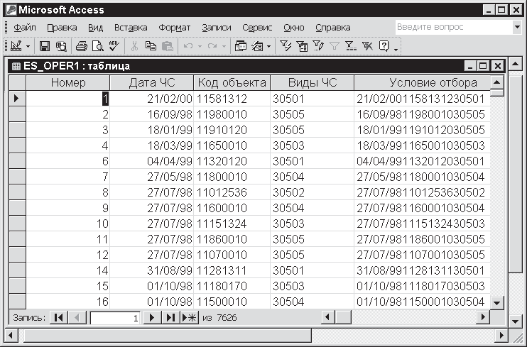Jump to the last record
This screenshot has width=527, height=347.
click(170, 318)
